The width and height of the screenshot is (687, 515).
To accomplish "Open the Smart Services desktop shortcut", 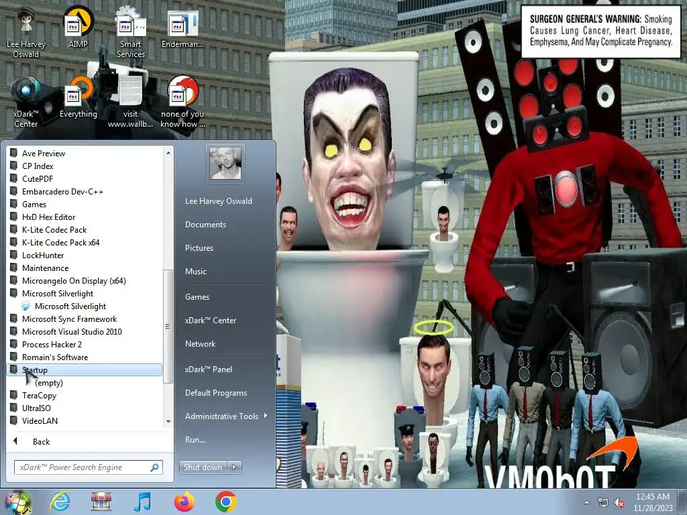I will click(x=130, y=33).
